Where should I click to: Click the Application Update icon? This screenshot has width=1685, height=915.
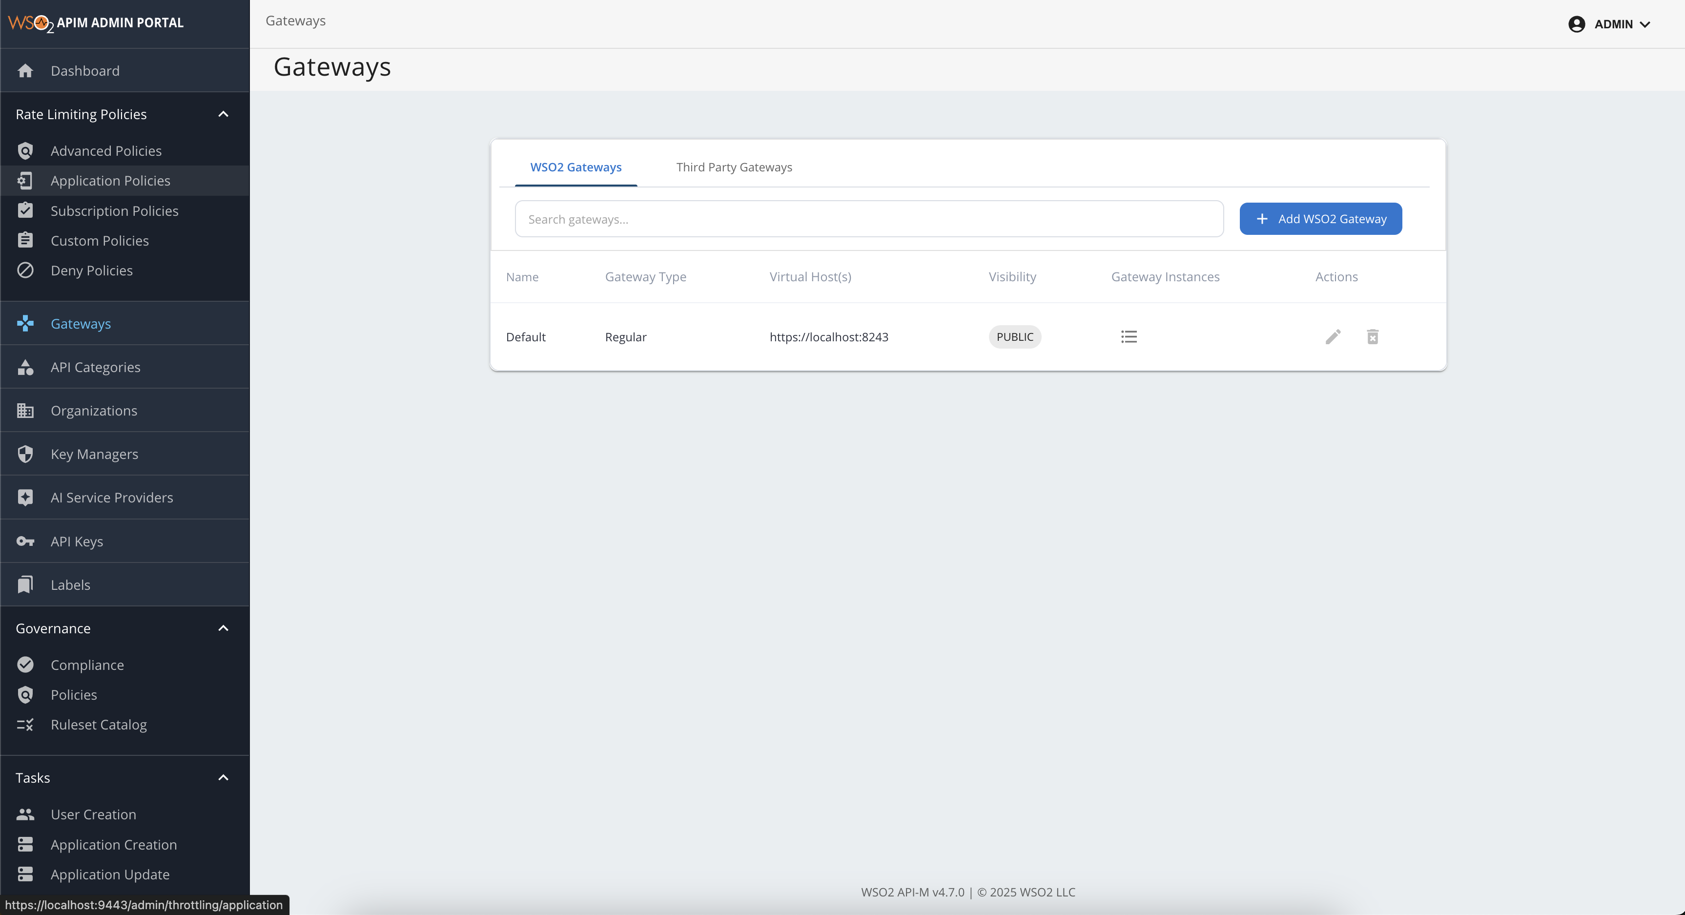coord(25,874)
